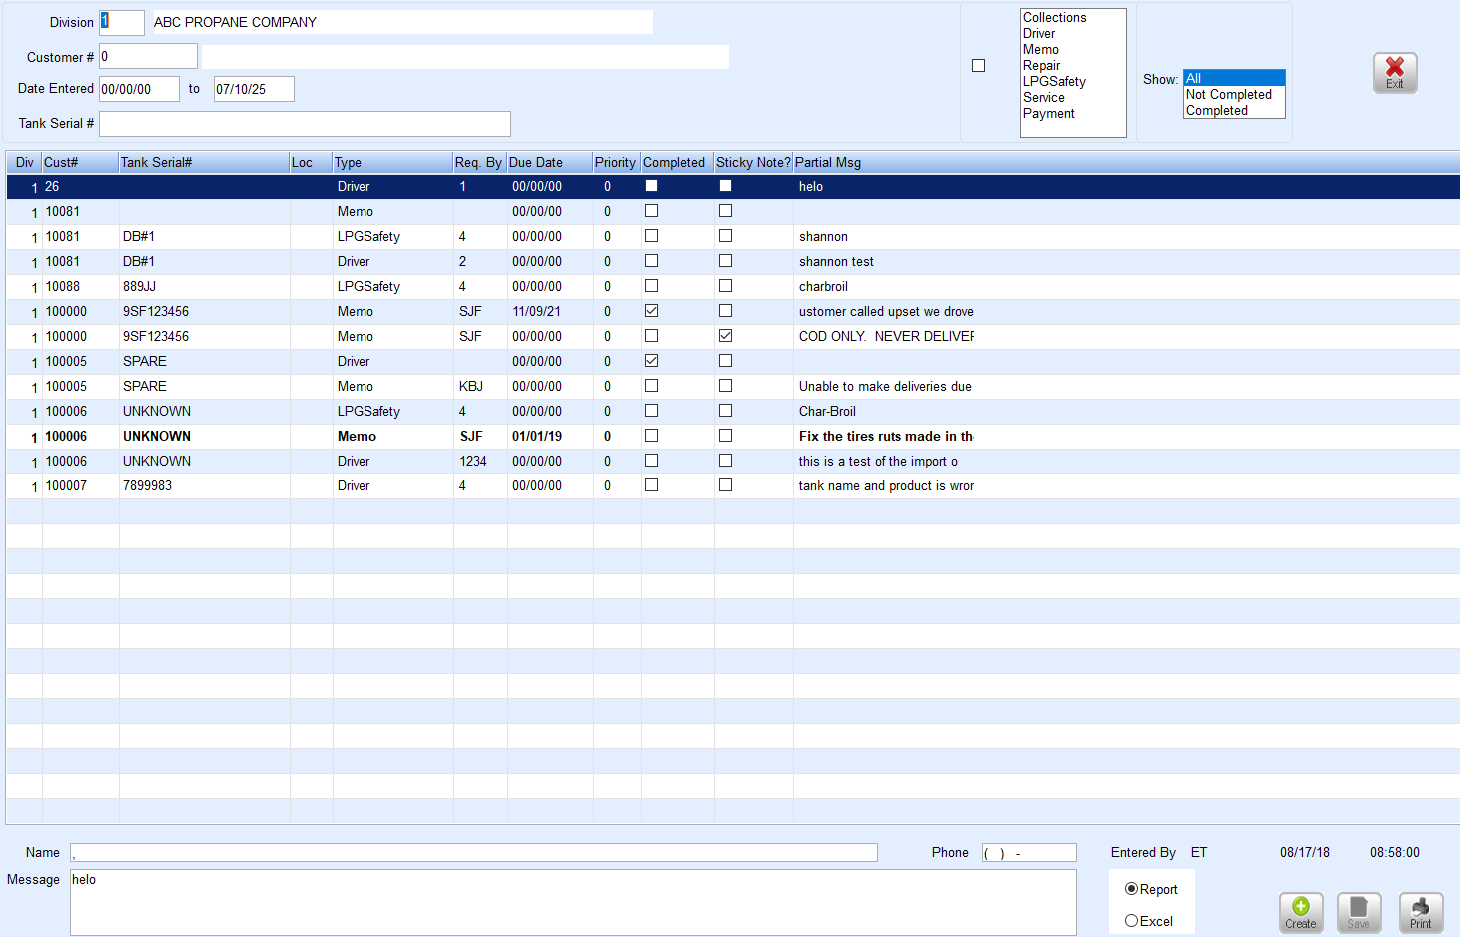Click the Loc column header
Viewport: 1460px width, 937px height.
[x=311, y=162]
